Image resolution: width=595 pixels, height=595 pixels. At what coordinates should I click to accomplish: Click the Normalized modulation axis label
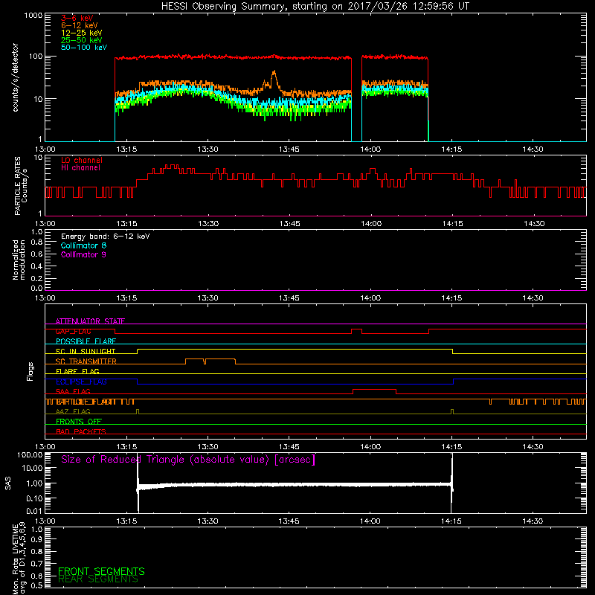[x=19, y=260]
